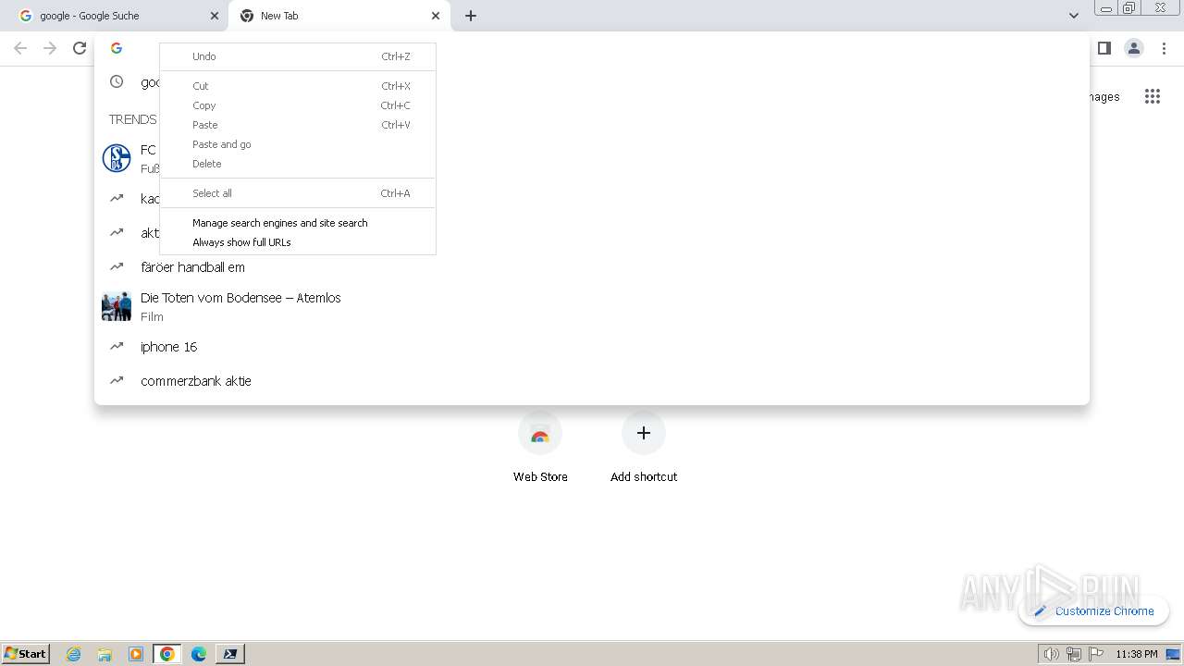
Task: Click the trending arrow beside 'commerzbank aktie'
Action: pyautogui.click(x=117, y=380)
